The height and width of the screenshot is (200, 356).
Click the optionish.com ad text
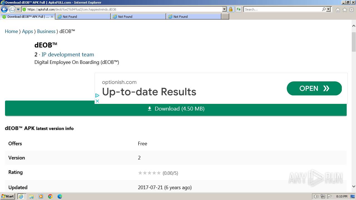[119, 82]
